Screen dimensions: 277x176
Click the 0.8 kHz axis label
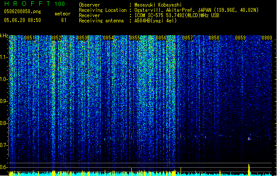[x=4, y=123]
